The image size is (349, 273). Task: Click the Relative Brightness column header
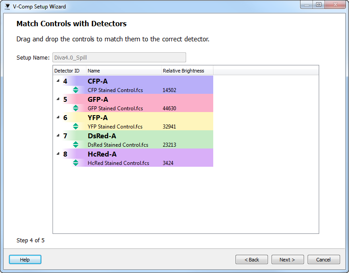[187, 71]
